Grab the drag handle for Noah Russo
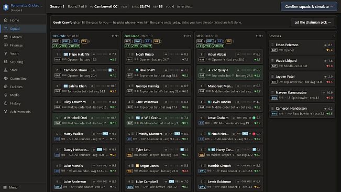 pos(133,54)
